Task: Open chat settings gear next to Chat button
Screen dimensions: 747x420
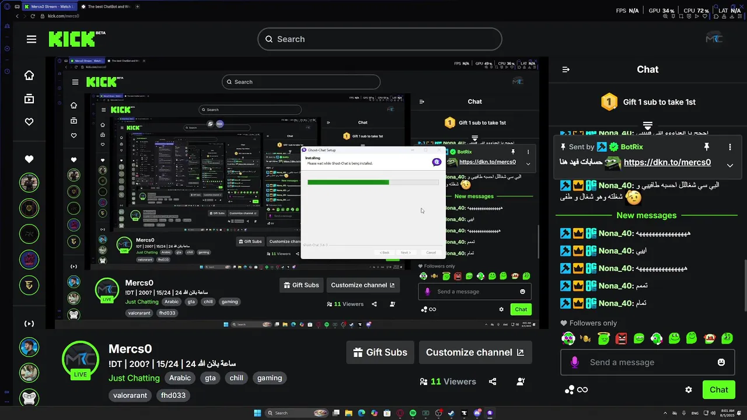Action: [689, 390]
